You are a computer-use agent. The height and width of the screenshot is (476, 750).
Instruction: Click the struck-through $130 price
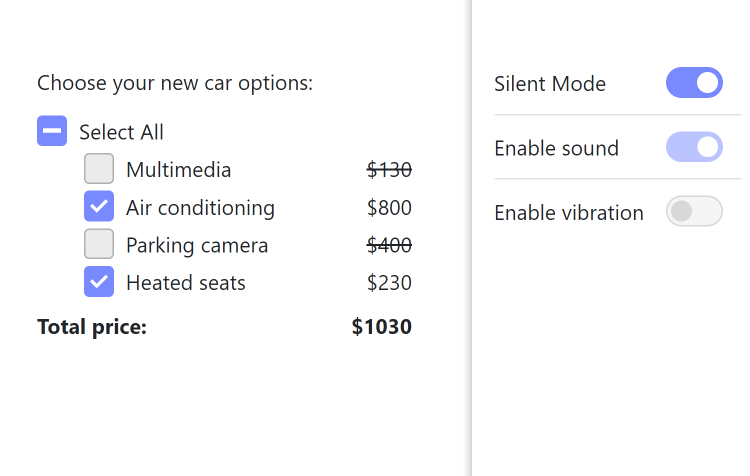[389, 170]
